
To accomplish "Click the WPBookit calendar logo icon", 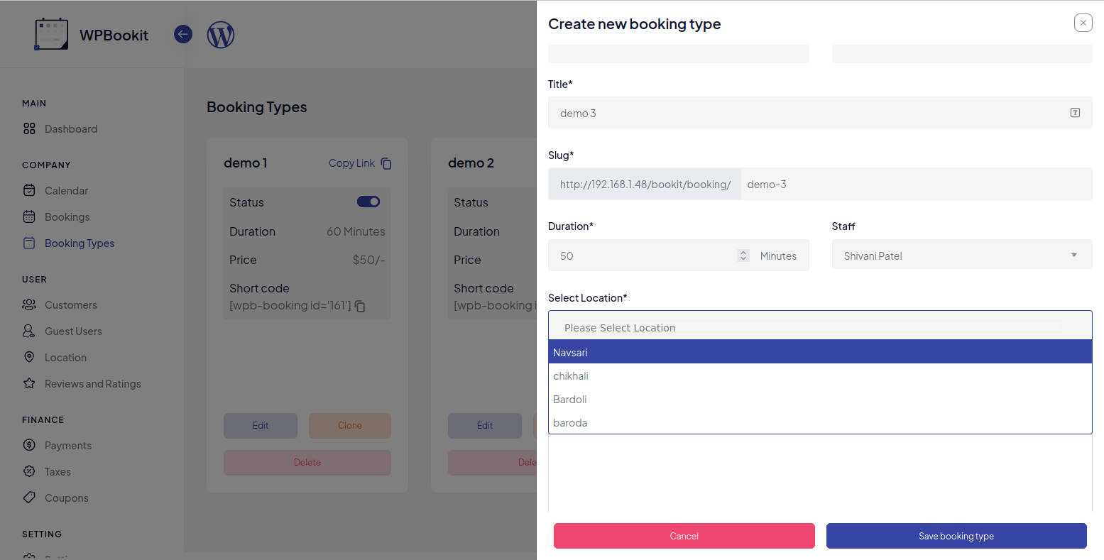I will pos(51,35).
